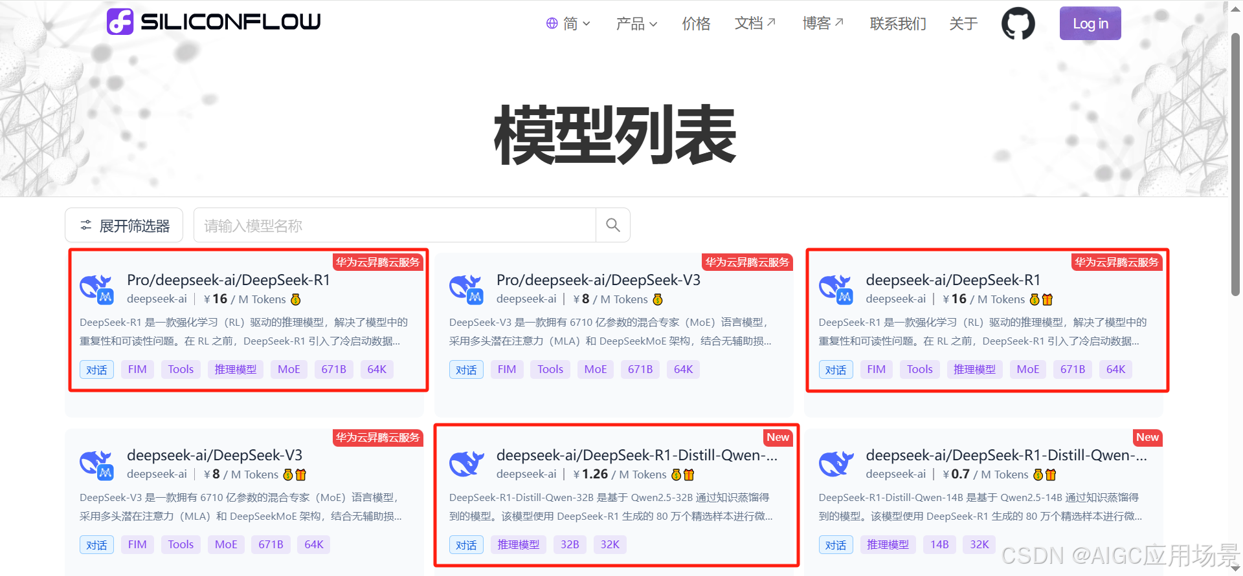Open Pro/deepseek-ai/DeepSeek-V3 model title
This screenshot has width=1243, height=576.
(598, 280)
